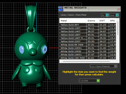Click the Metal Weights scale icon
Viewport: 126px width, 94px height.
coord(61,9)
